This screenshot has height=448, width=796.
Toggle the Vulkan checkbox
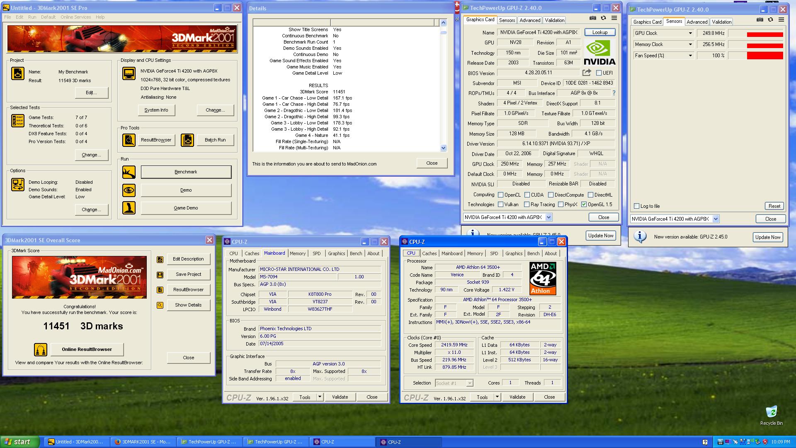point(500,205)
